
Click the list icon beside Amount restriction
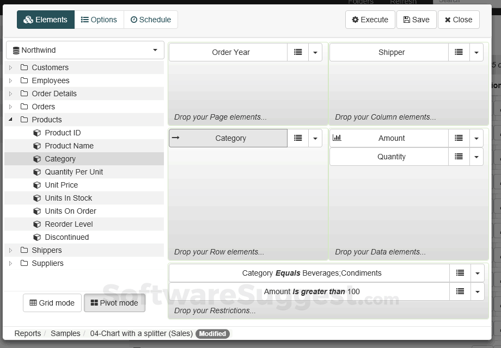(x=460, y=291)
